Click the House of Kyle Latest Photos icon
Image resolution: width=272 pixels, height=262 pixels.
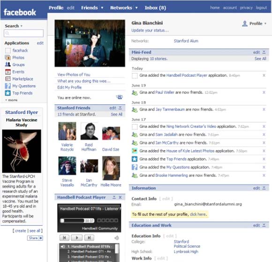tap(135, 151)
